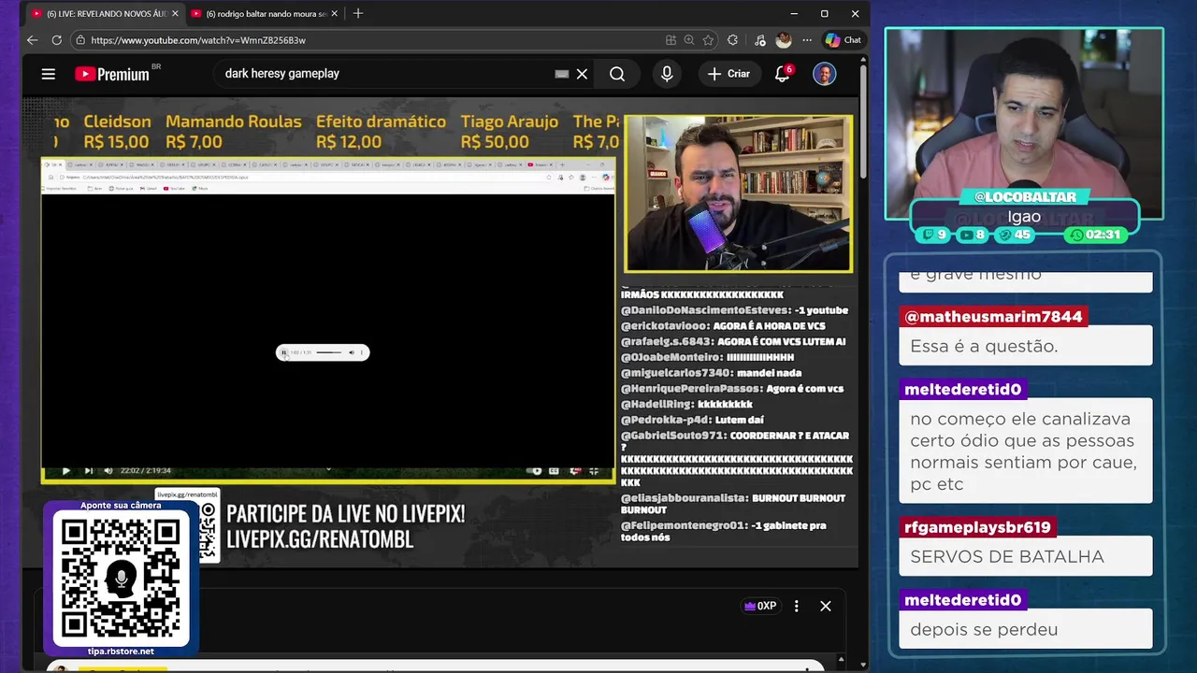Screen dimensions: 1197x673
Task: Open the Copilot Chat button
Action: click(843, 40)
